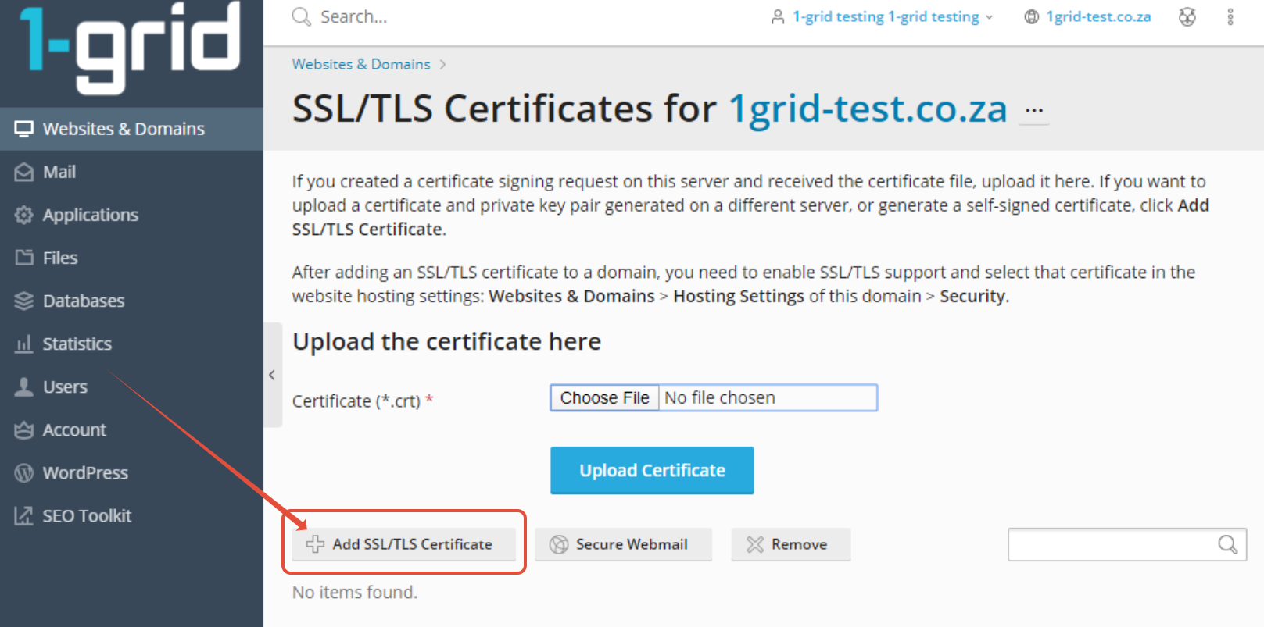
Task: Open the 1-grid testing user dropdown
Action: pyautogui.click(x=892, y=16)
